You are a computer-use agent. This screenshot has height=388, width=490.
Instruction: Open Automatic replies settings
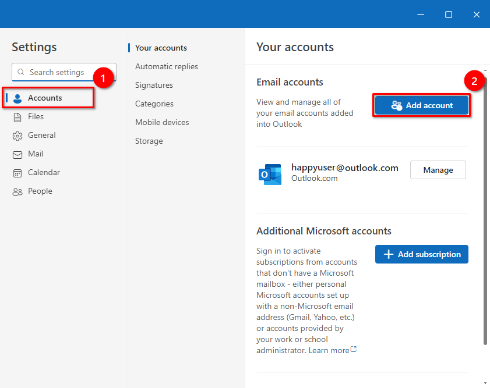pos(167,66)
